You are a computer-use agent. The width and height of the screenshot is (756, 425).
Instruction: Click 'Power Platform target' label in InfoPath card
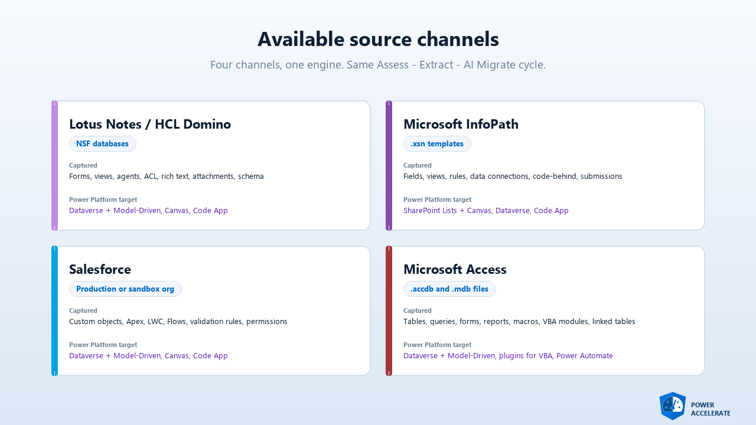pos(437,200)
